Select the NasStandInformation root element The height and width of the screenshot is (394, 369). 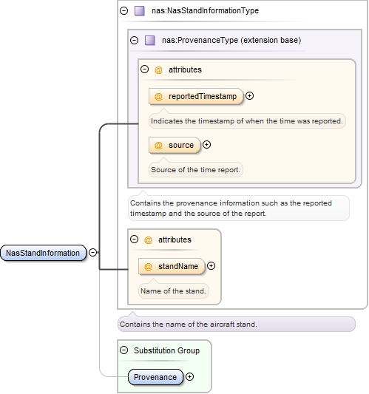tap(43, 253)
